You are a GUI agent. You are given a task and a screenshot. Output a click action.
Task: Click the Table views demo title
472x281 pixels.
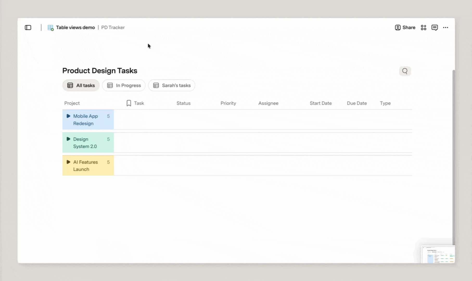75,28
